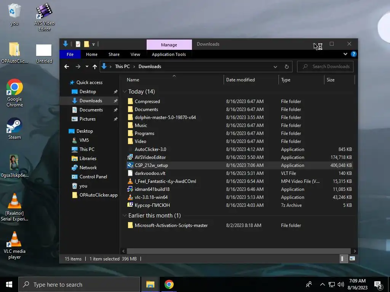Select the CSP_212w_setup application icon
This screenshot has width=390, height=292.
(130, 165)
